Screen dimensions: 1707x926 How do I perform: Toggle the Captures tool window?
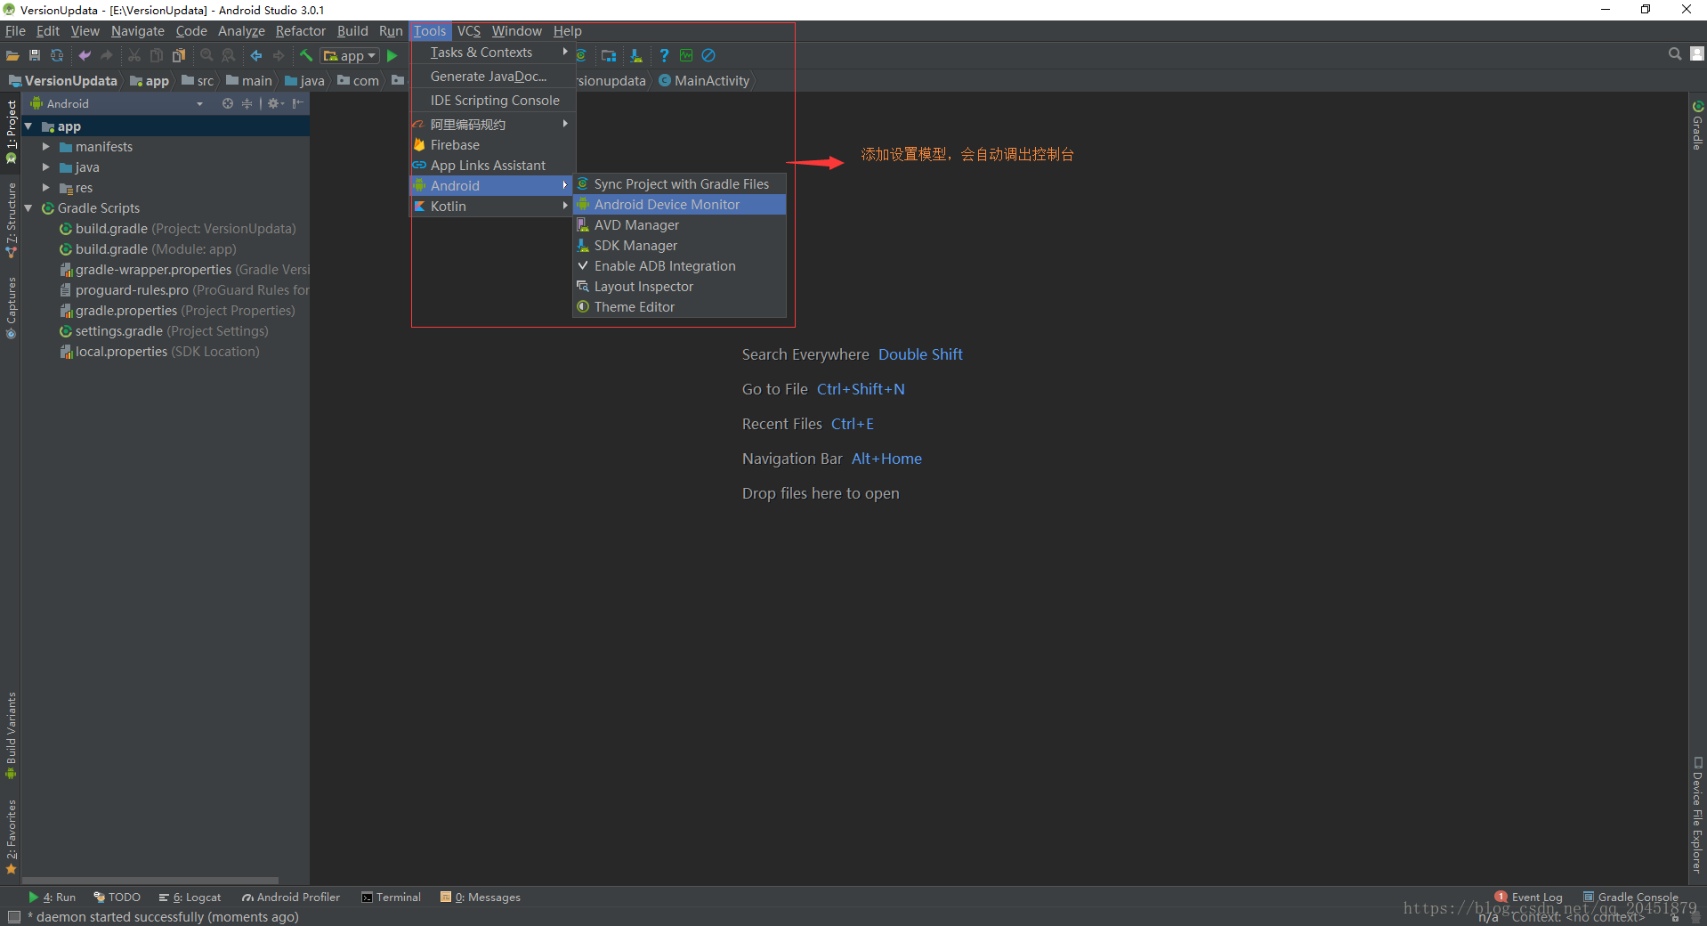point(11,308)
